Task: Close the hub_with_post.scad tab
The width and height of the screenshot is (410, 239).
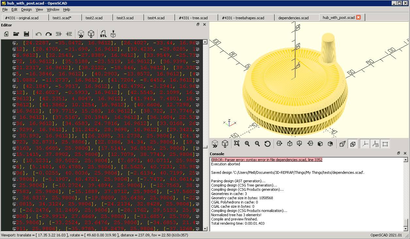Action: [358, 18]
